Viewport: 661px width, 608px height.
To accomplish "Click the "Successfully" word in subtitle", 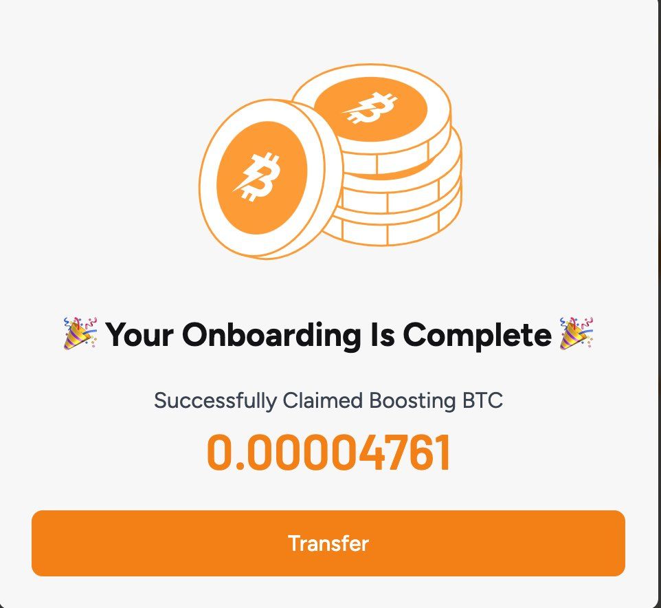I will tap(216, 400).
